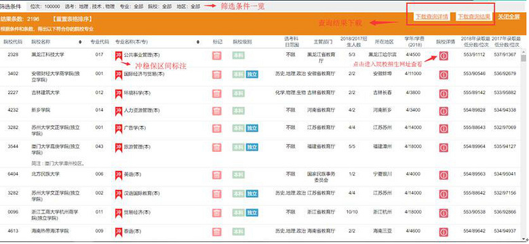
Task: Click the 553/91112 score cell
Action: (x=474, y=54)
